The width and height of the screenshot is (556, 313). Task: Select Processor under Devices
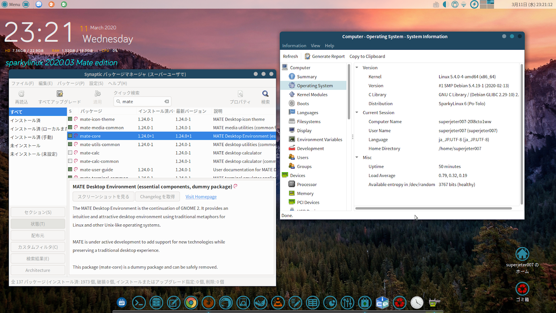(x=307, y=184)
